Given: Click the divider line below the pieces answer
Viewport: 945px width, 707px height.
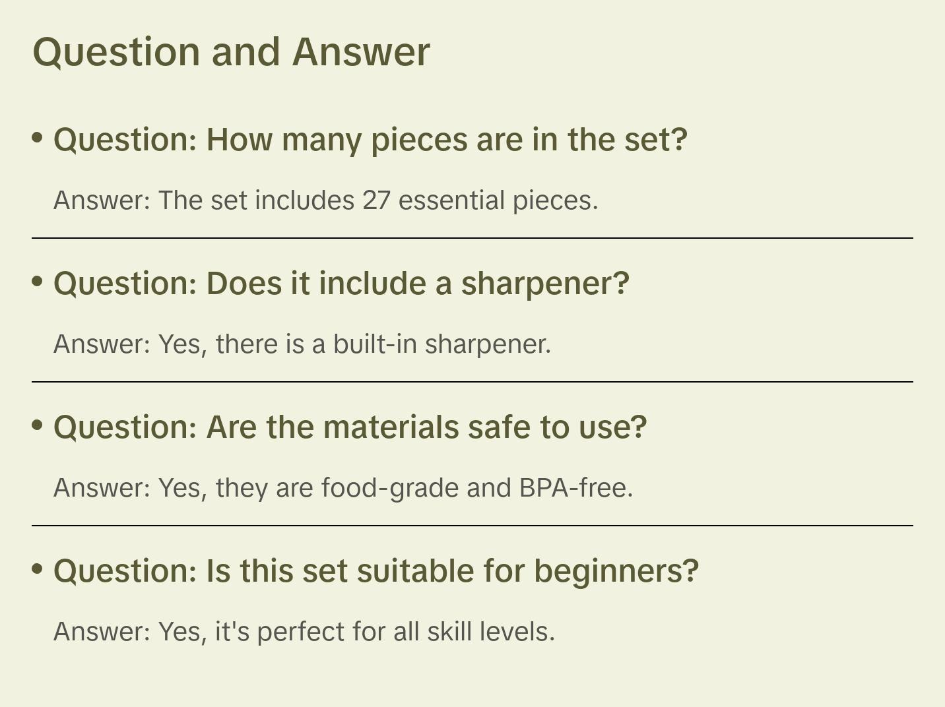Looking at the screenshot, I should click(x=472, y=238).
